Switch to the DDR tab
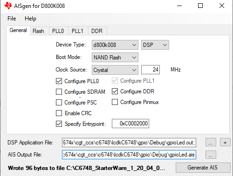The width and height of the screenshot is (233, 176). point(97,31)
